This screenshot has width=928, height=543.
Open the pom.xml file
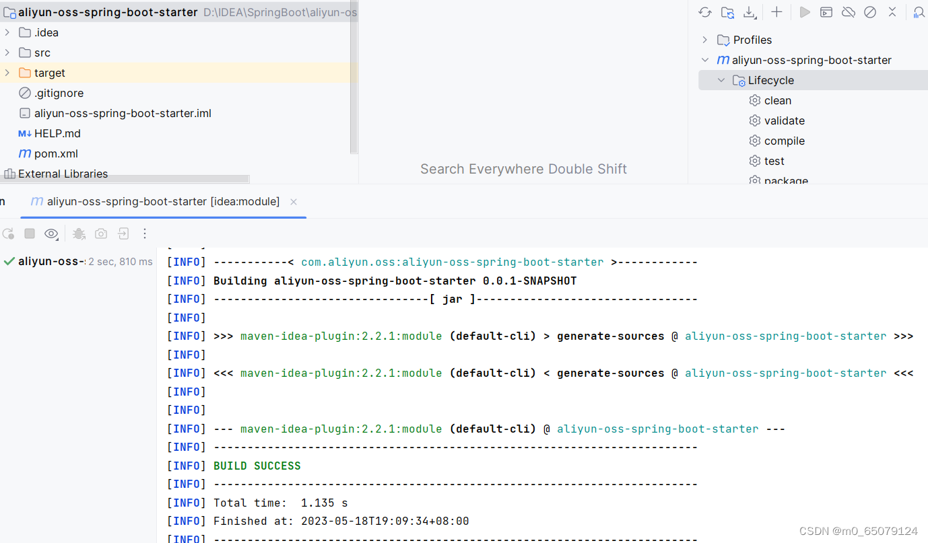coord(56,153)
